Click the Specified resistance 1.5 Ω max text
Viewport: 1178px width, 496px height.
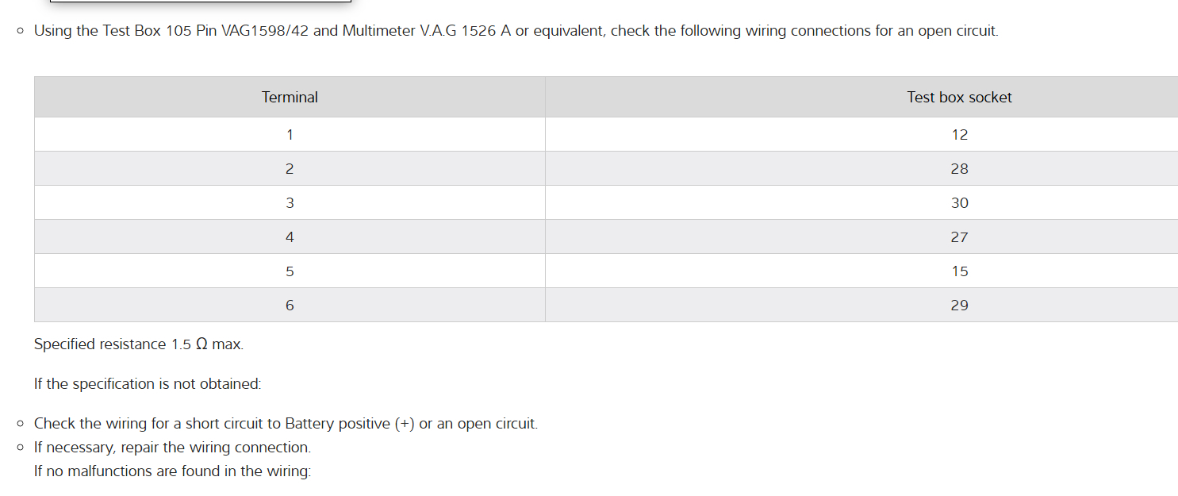point(139,344)
